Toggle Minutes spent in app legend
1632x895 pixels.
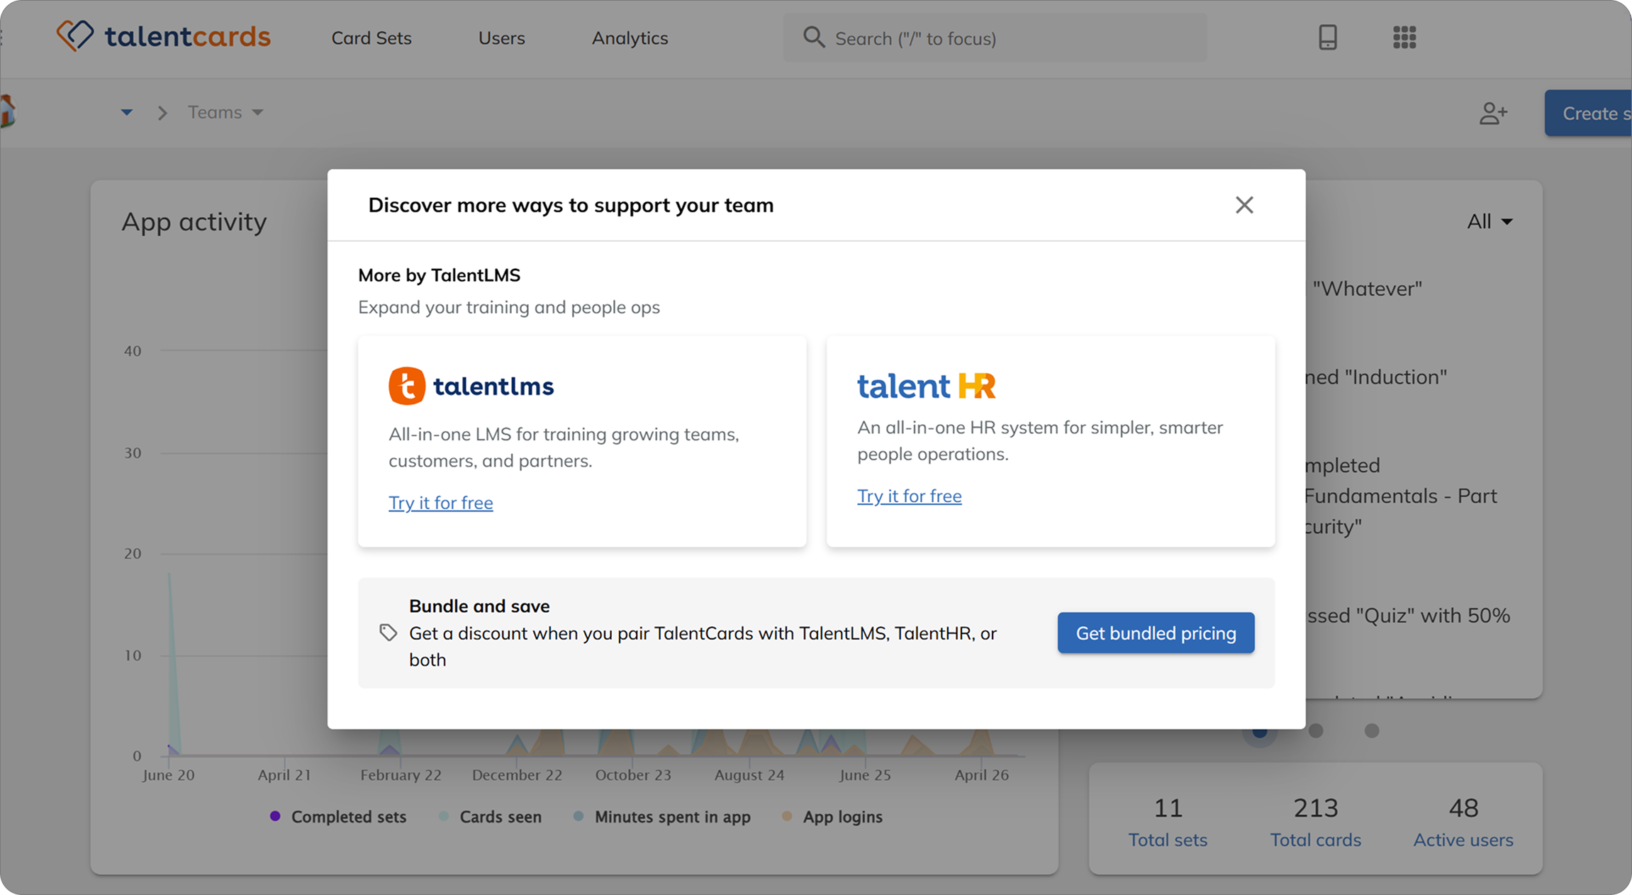click(661, 817)
